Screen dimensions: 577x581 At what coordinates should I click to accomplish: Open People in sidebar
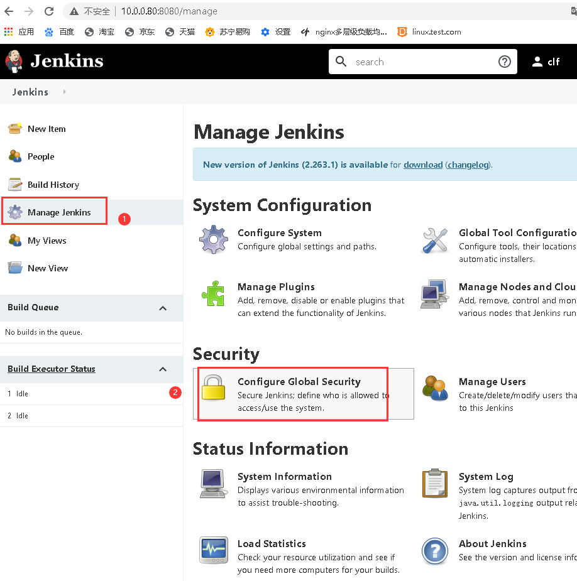click(41, 156)
